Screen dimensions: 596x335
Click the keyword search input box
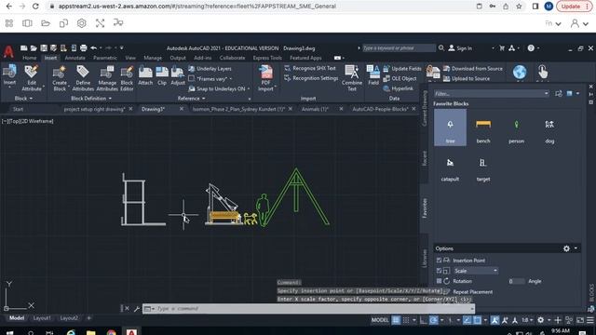coord(399,47)
